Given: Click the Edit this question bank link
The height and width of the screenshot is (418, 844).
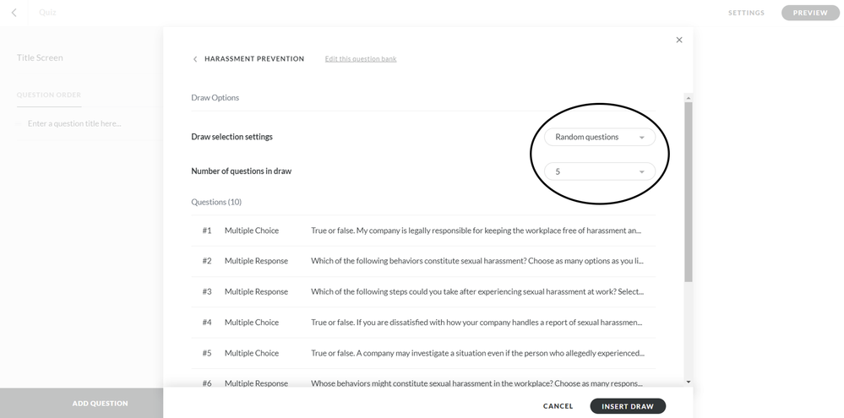Looking at the screenshot, I should point(361,59).
